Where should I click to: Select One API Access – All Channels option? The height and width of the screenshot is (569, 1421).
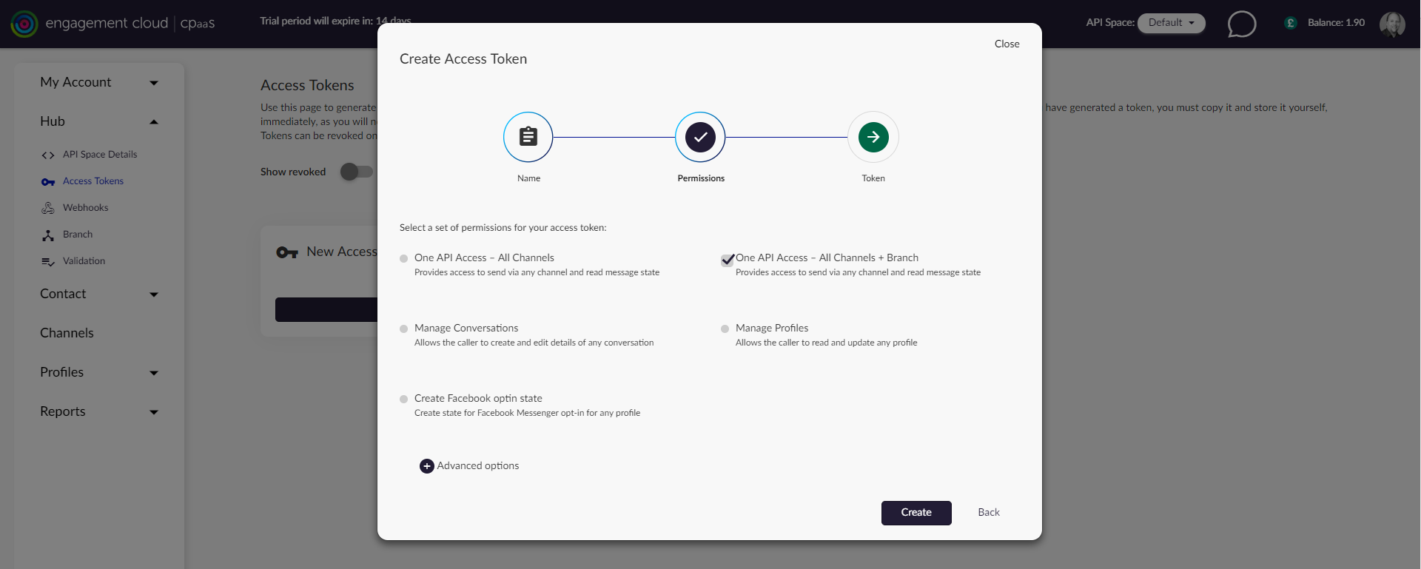[x=403, y=258]
